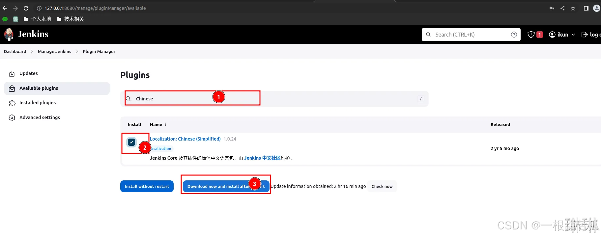
Task: Open the Jenkins 中文社区 link
Action: (x=262, y=158)
